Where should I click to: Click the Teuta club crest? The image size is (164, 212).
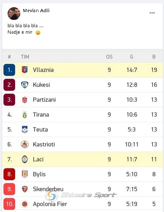click(25, 129)
